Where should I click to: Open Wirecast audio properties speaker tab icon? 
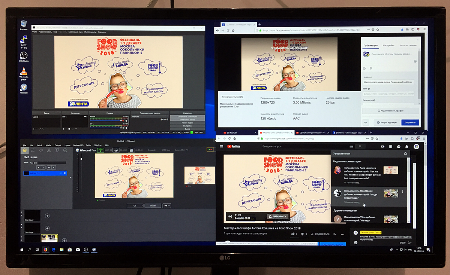[x=40, y=150]
